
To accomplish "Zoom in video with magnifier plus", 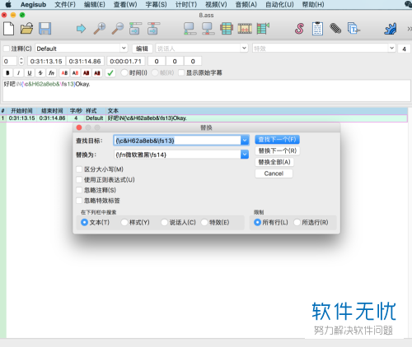I will (100, 29).
